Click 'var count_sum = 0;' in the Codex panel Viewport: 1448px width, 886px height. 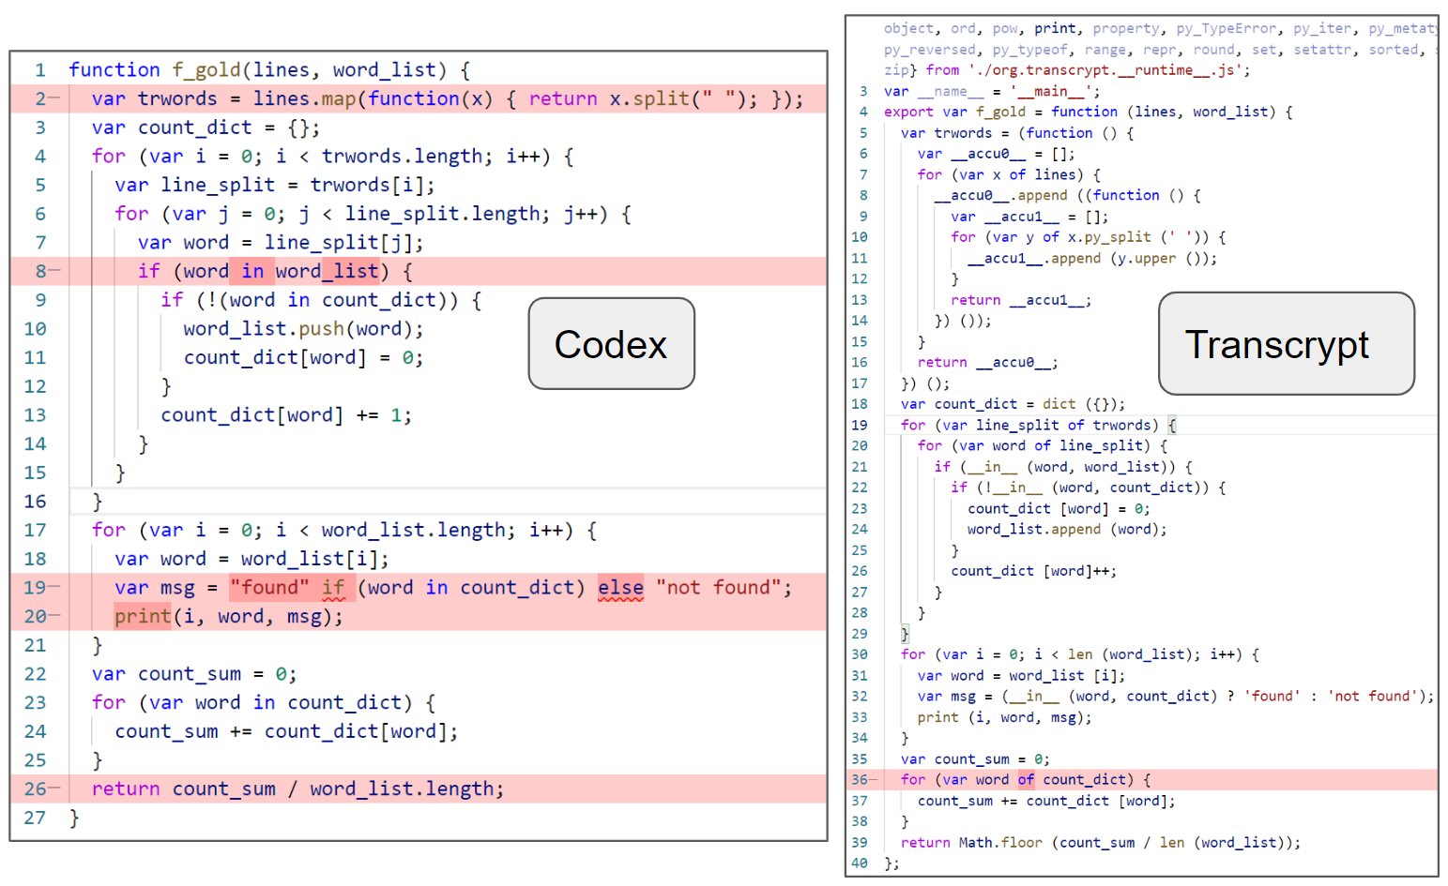pyautogui.click(x=195, y=674)
